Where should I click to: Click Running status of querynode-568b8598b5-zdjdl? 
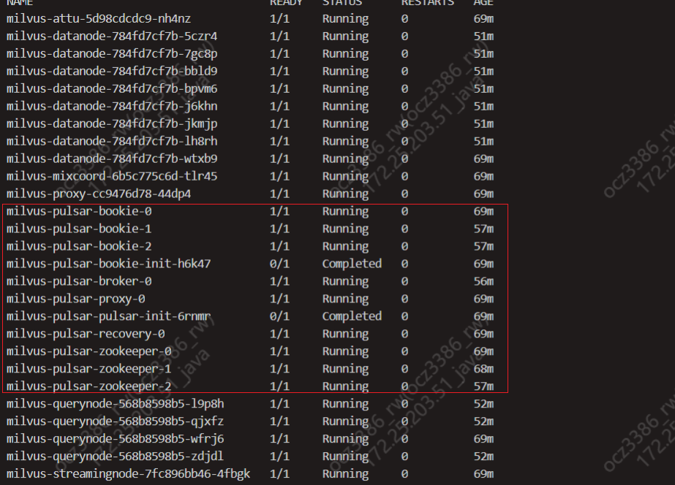pyautogui.click(x=346, y=457)
